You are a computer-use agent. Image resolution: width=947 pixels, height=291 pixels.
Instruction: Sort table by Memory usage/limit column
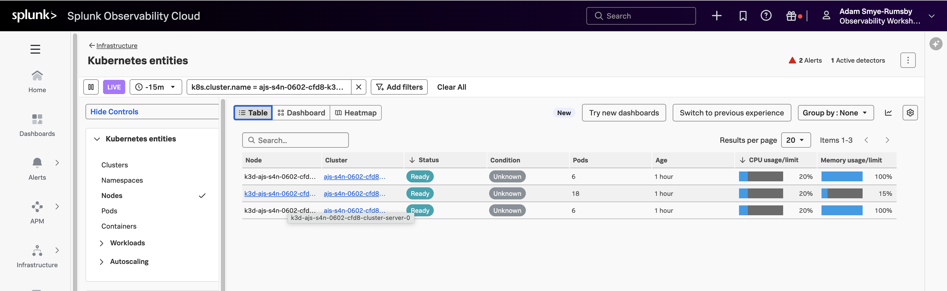tap(851, 160)
